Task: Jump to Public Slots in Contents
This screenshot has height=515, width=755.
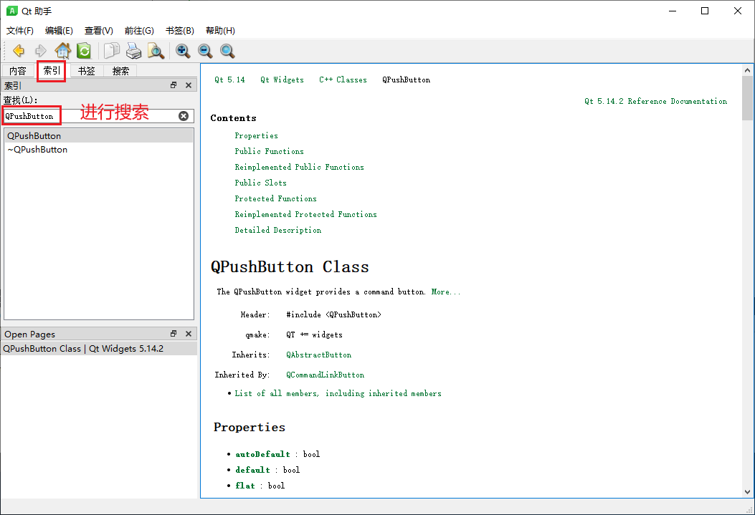Action: (260, 183)
